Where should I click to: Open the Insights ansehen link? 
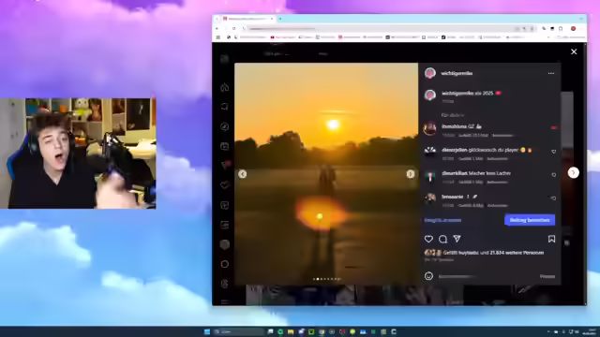(x=442, y=220)
